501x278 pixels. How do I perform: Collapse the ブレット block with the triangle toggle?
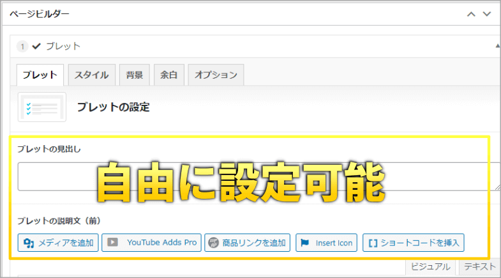pos(498,46)
